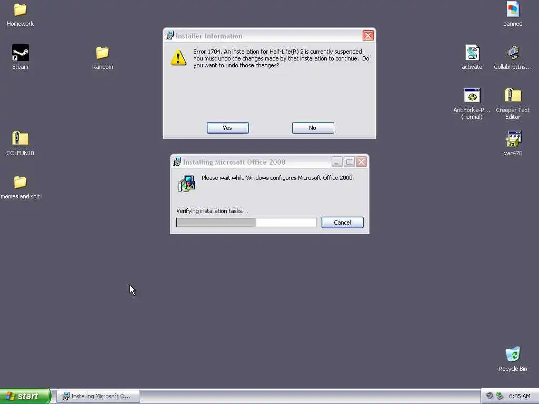Screen dimensions: 539x404
Task: Click No in Error 1704 dialog
Action: click(x=313, y=128)
